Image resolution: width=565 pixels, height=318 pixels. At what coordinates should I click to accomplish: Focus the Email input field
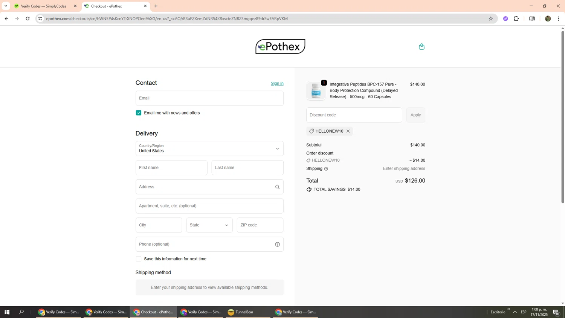tap(209, 98)
